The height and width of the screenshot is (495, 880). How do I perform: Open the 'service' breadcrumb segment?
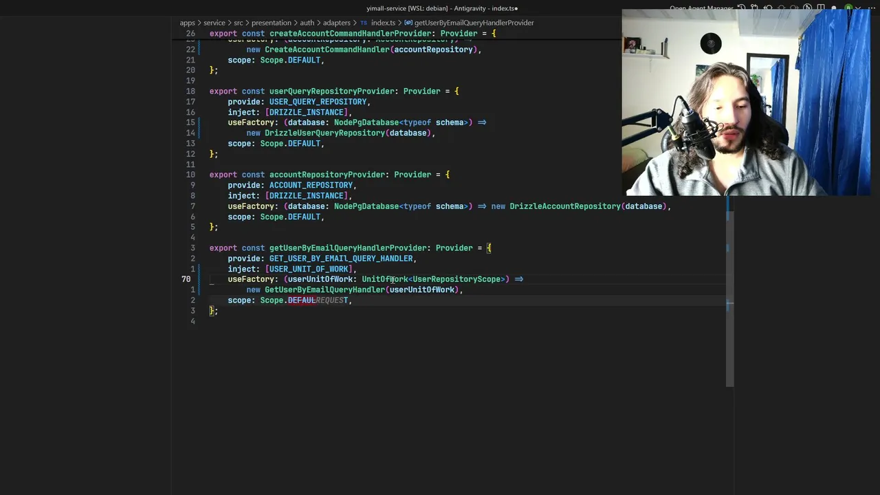coord(214,23)
